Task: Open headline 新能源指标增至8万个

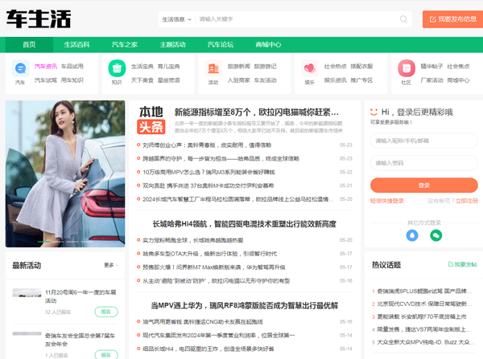Action: [x=257, y=112]
